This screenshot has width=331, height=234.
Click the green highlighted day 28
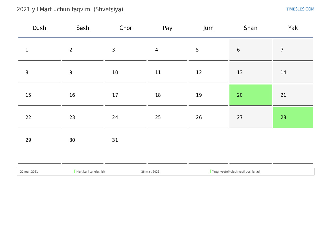(293, 117)
